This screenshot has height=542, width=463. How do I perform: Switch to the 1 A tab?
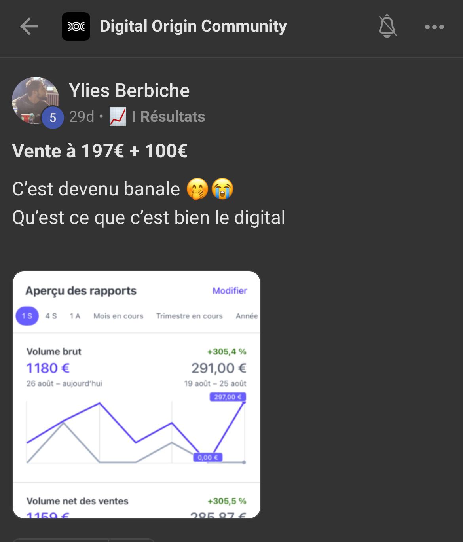[75, 316]
